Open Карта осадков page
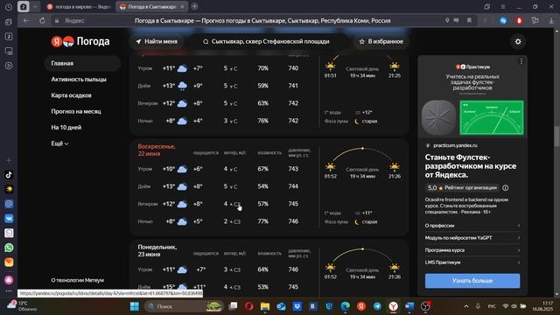 [71, 95]
